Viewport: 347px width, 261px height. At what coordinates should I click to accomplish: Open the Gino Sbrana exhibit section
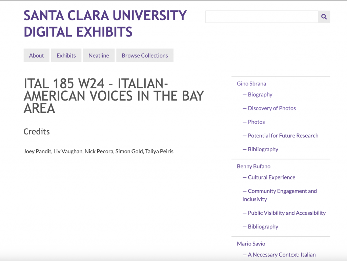(251, 84)
